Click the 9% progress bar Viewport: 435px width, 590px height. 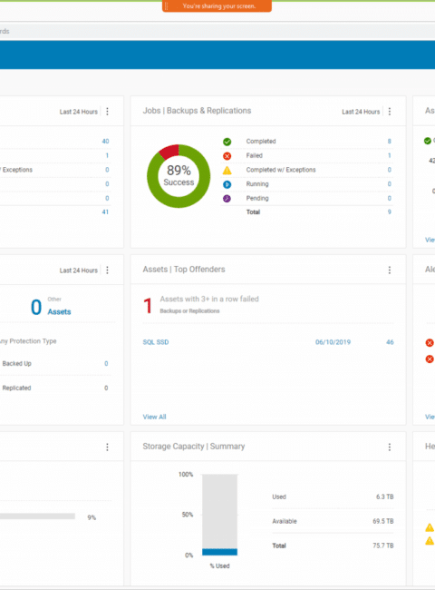37,516
